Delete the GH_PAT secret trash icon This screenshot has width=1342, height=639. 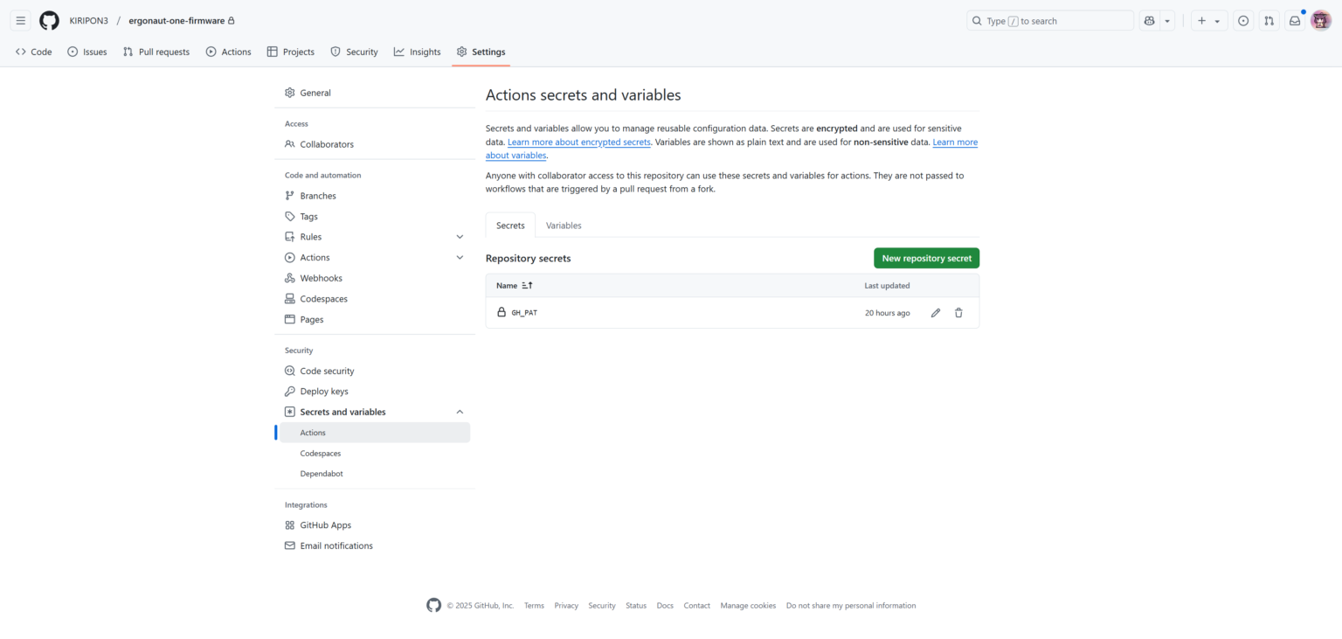click(958, 313)
